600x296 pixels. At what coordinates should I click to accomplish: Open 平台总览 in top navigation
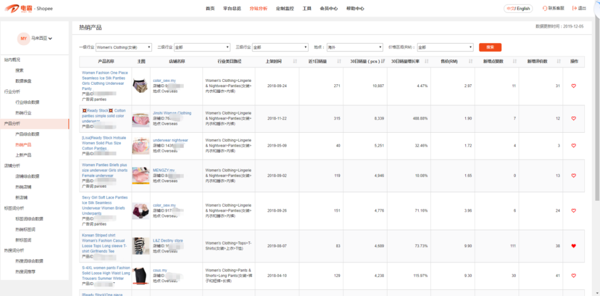[x=232, y=9]
